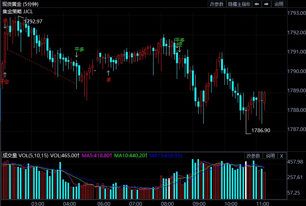Click the 257.61 volume axis label
The height and width of the screenshot is (206, 306).
coord(295,177)
